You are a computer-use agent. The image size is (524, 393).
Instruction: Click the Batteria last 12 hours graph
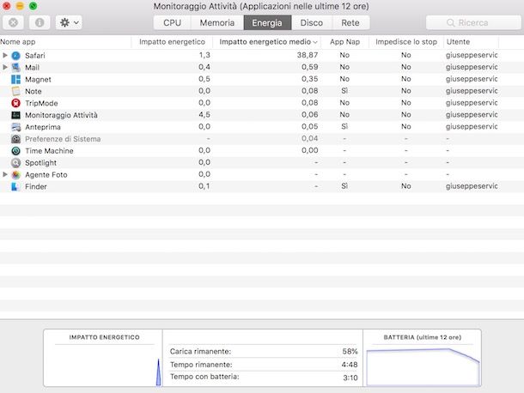[423, 366]
